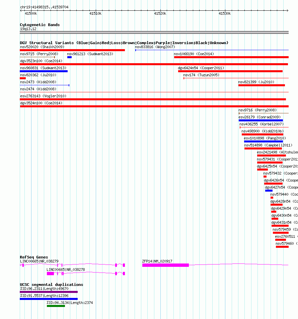298x319 pixels.
Task: Click the dgv6427n54 short blue bar
Action: 269,191
